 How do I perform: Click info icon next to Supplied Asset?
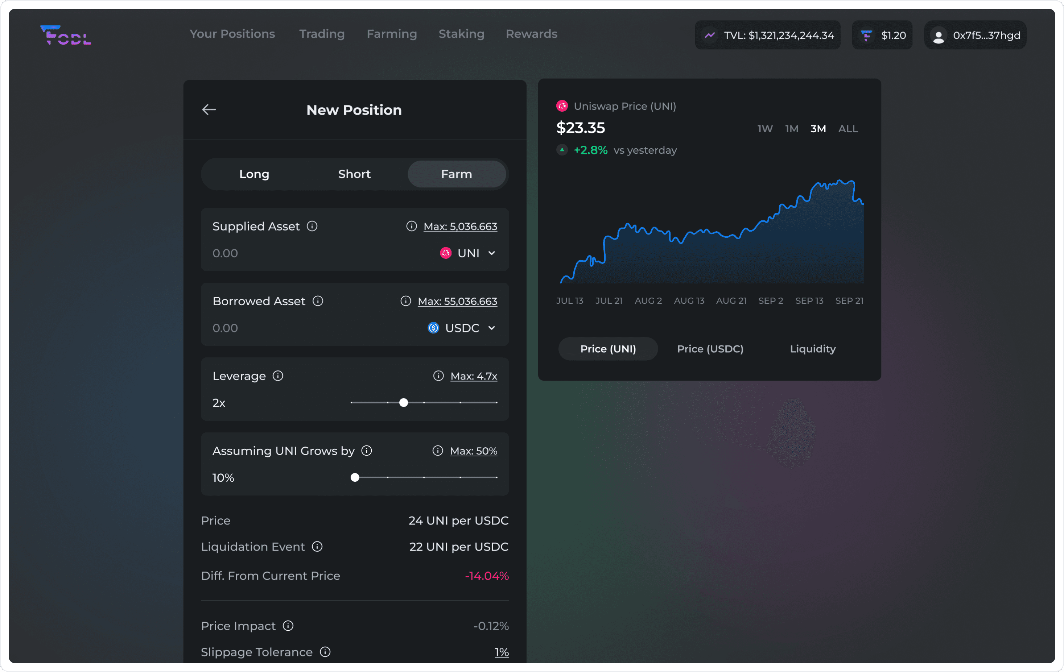tap(312, 226)
